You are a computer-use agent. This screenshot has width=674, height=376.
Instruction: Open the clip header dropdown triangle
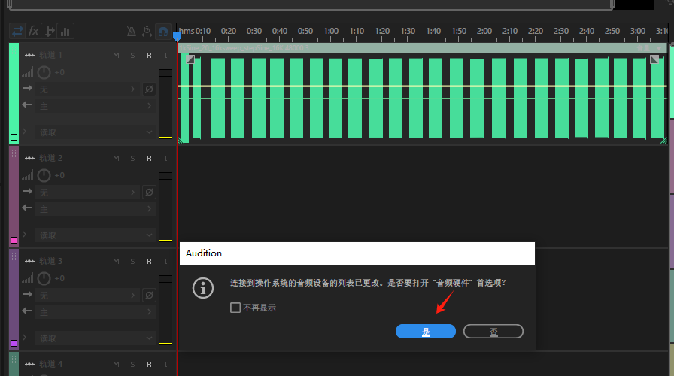(x=659, y=48)
